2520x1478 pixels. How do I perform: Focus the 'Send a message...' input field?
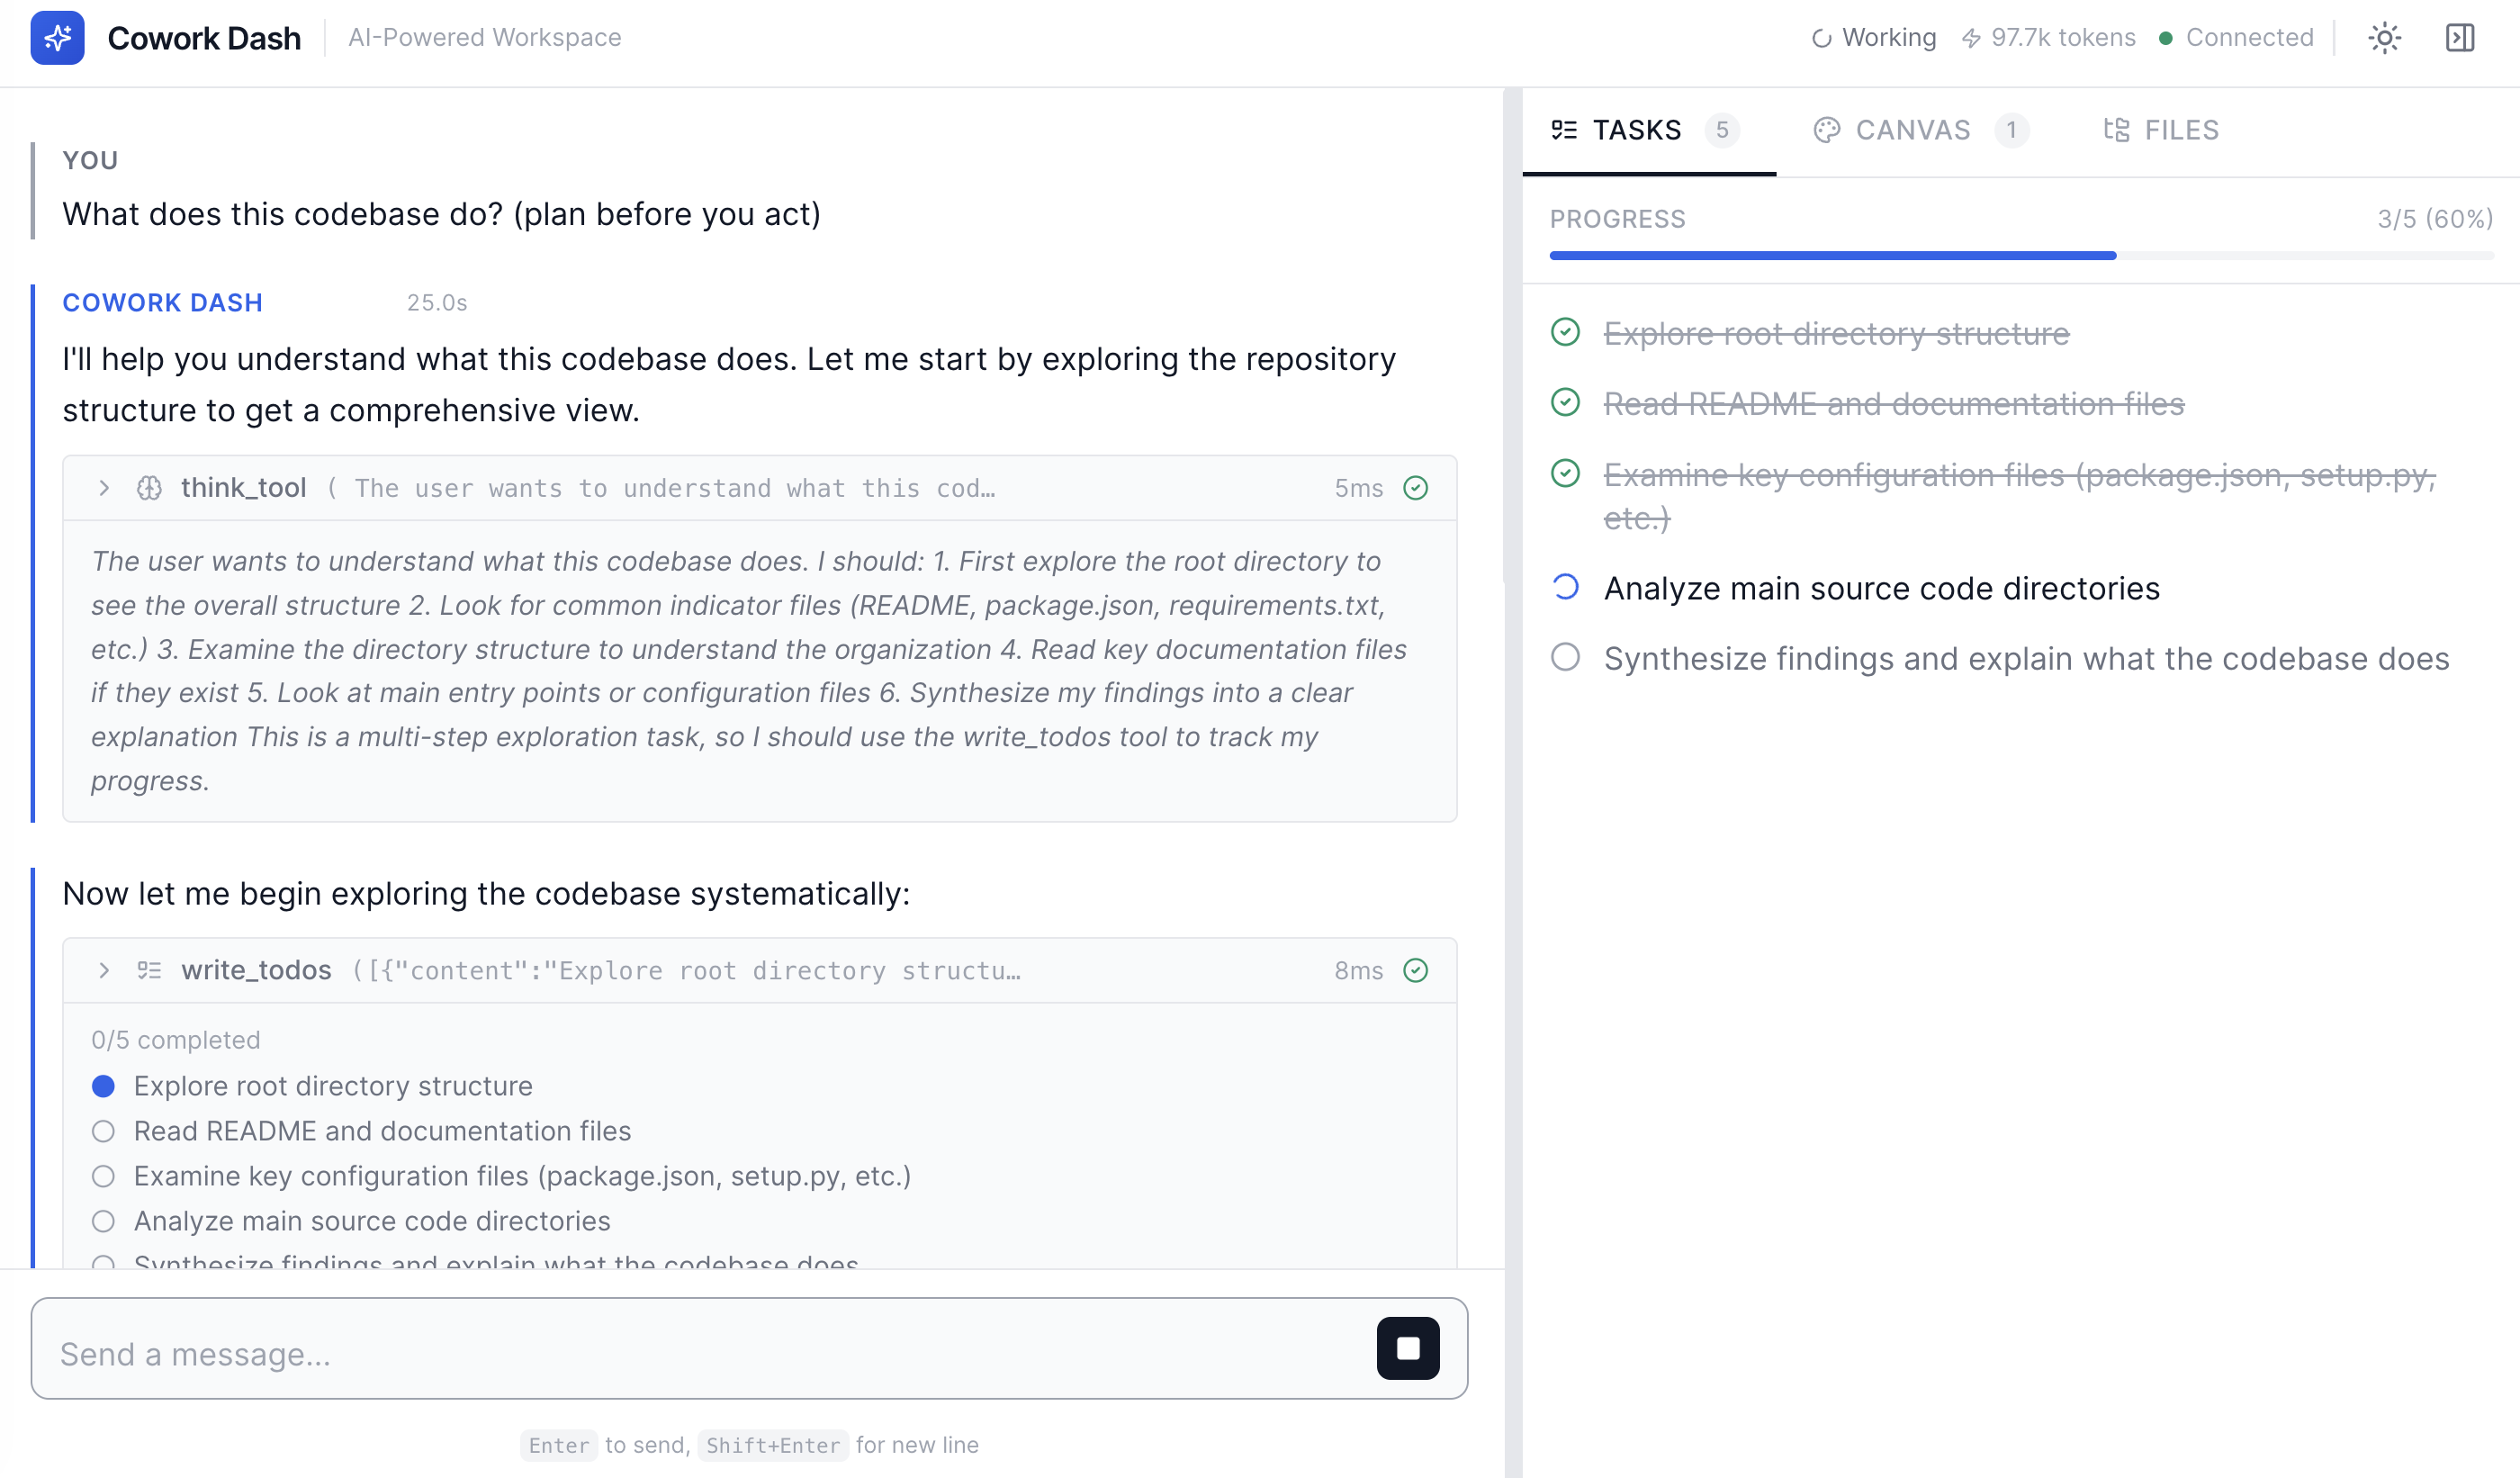click(x=700, y=1353)
